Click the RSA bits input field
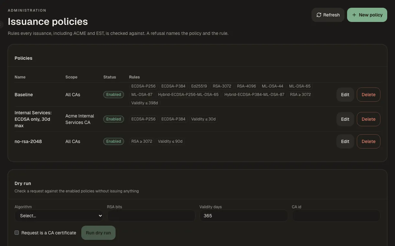This screenshot has height=246, width=395. [151, 216]
